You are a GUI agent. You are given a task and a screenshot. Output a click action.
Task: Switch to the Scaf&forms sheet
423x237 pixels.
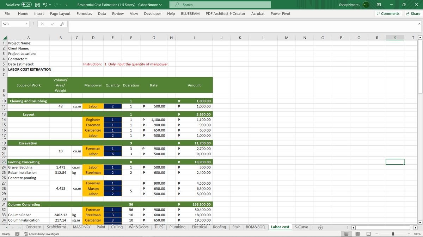56,227
